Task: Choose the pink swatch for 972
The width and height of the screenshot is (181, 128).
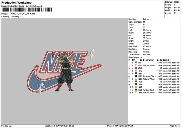Action: 136,71
